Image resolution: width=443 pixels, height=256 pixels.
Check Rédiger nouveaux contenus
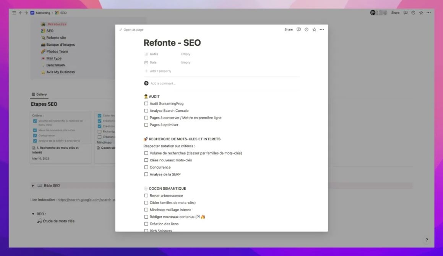coord(146,217)
